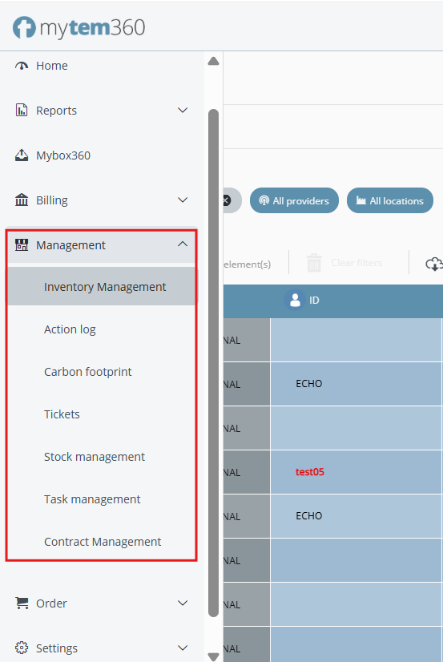Click the sidebar scrollbar down arrow
The height and width of the screenshot is (662, 443).
(x=213, y=656)
